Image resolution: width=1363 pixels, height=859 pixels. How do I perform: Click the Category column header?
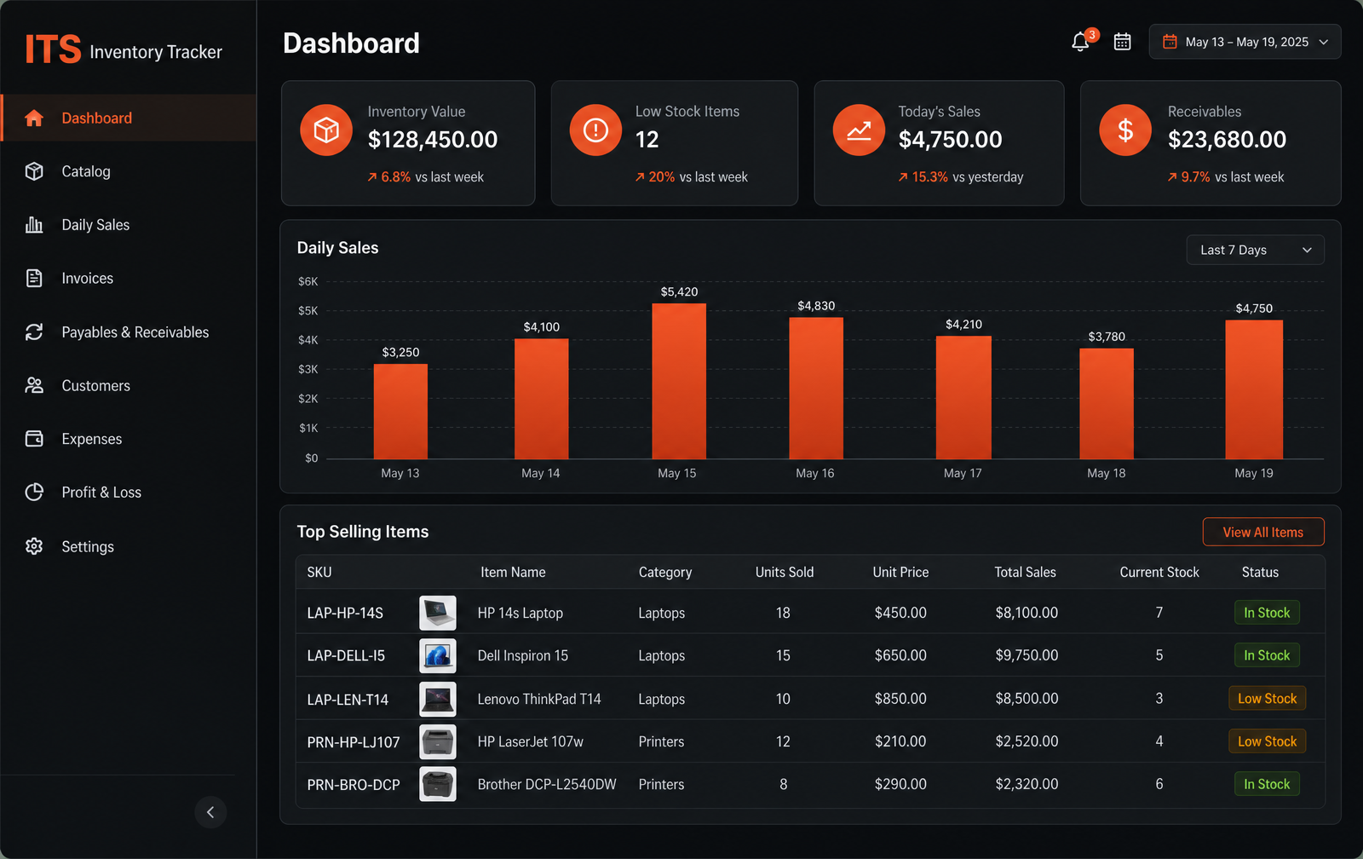(x=665, y=573)
